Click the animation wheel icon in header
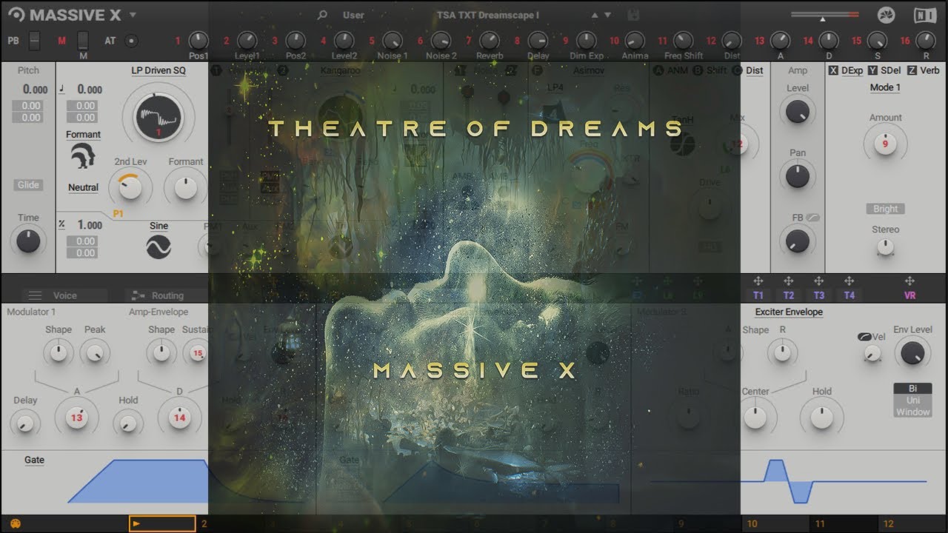The width and height of the screenshot is (948, 533). 887,15
